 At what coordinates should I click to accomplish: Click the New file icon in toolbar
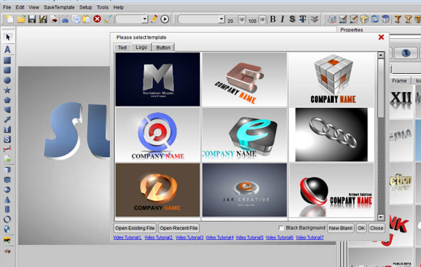(x=10, y=19)
